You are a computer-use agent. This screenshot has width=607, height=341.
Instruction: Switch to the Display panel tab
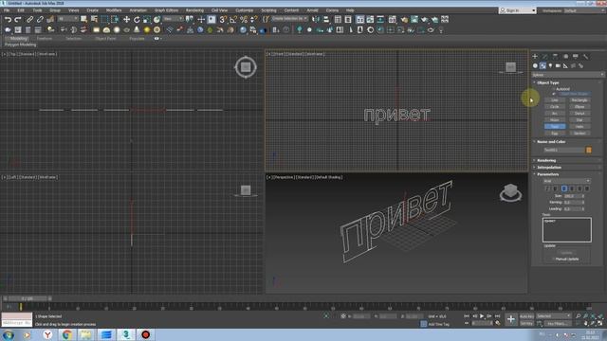point(576,57)
